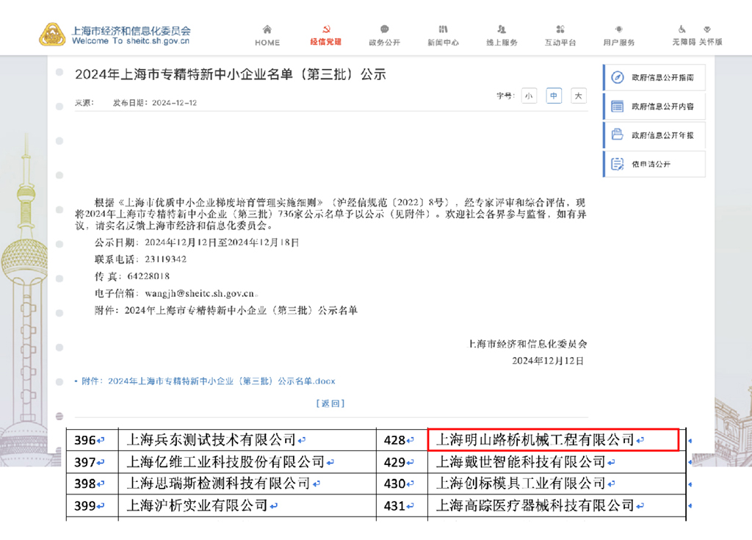
Task: Click the HOME house icon
Action: [x=267, y=29]
